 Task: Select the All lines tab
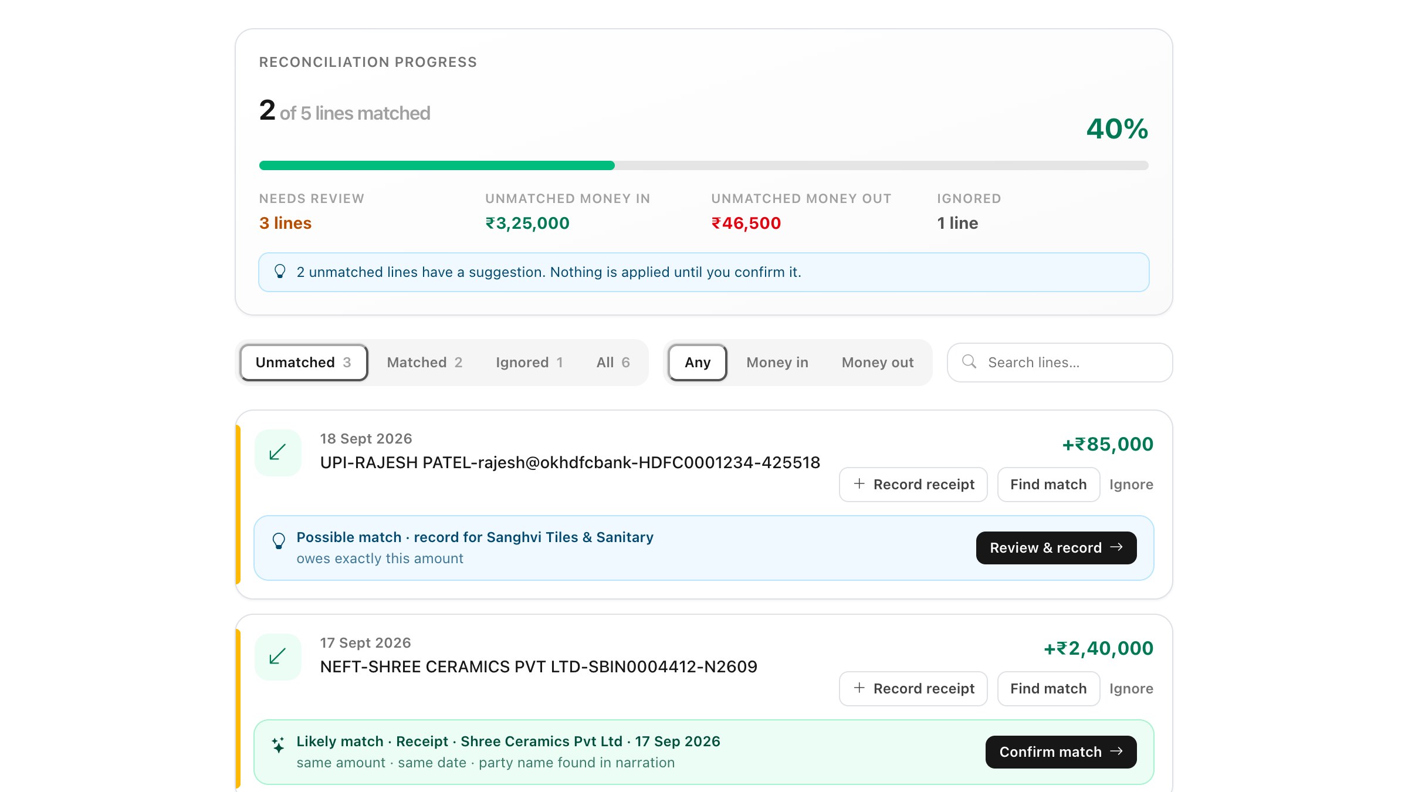pos(613,363)
